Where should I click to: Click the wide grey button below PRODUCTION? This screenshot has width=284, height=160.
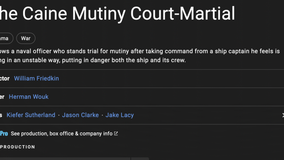[x=65, y=159]
